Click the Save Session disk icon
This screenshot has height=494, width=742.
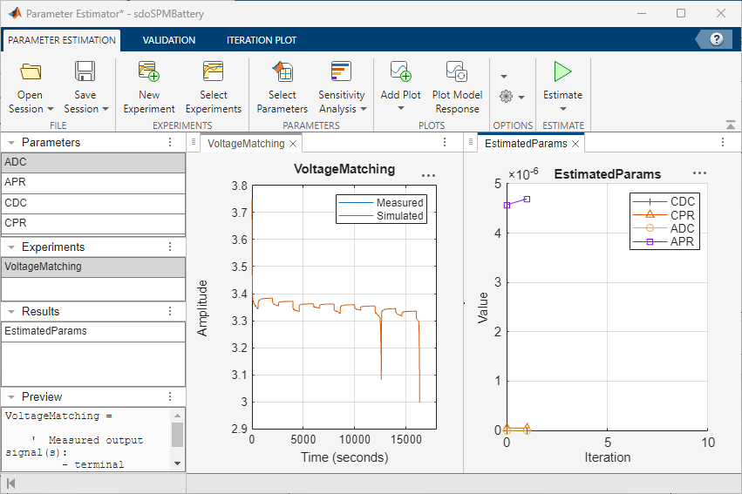85,72
